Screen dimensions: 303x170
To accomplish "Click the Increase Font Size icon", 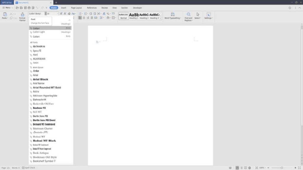I will click(61, 14).
